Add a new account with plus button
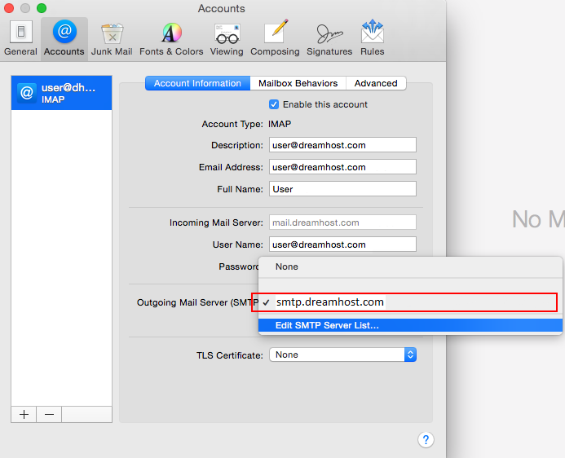Viewport: 565px width, 458px height. 24,415
